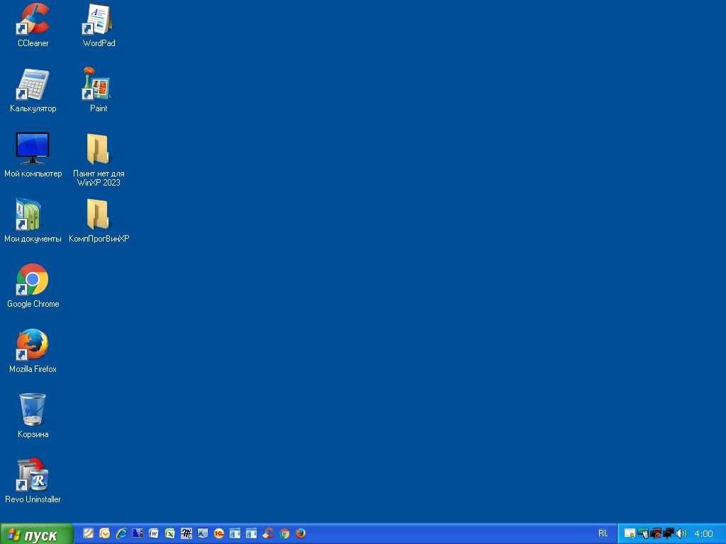Select the Корзина recycle bin icon
The width and height of the screenshot is (726, 544).
pyautogui.click(x=33, y=416)
